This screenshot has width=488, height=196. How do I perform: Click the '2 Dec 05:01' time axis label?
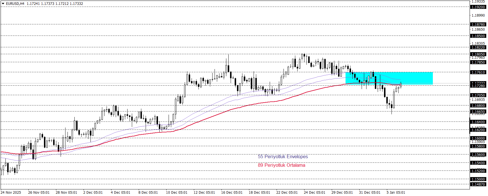point(93,193)
